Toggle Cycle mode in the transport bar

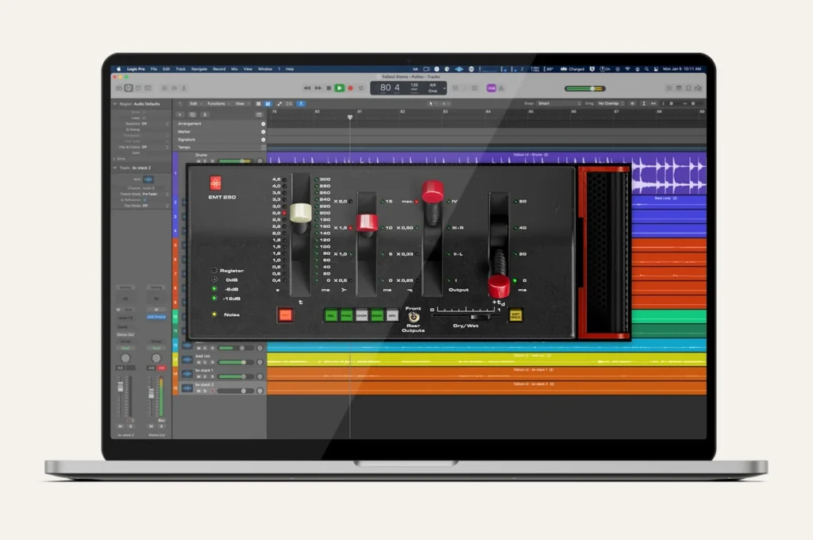click(x=361, y=88)
